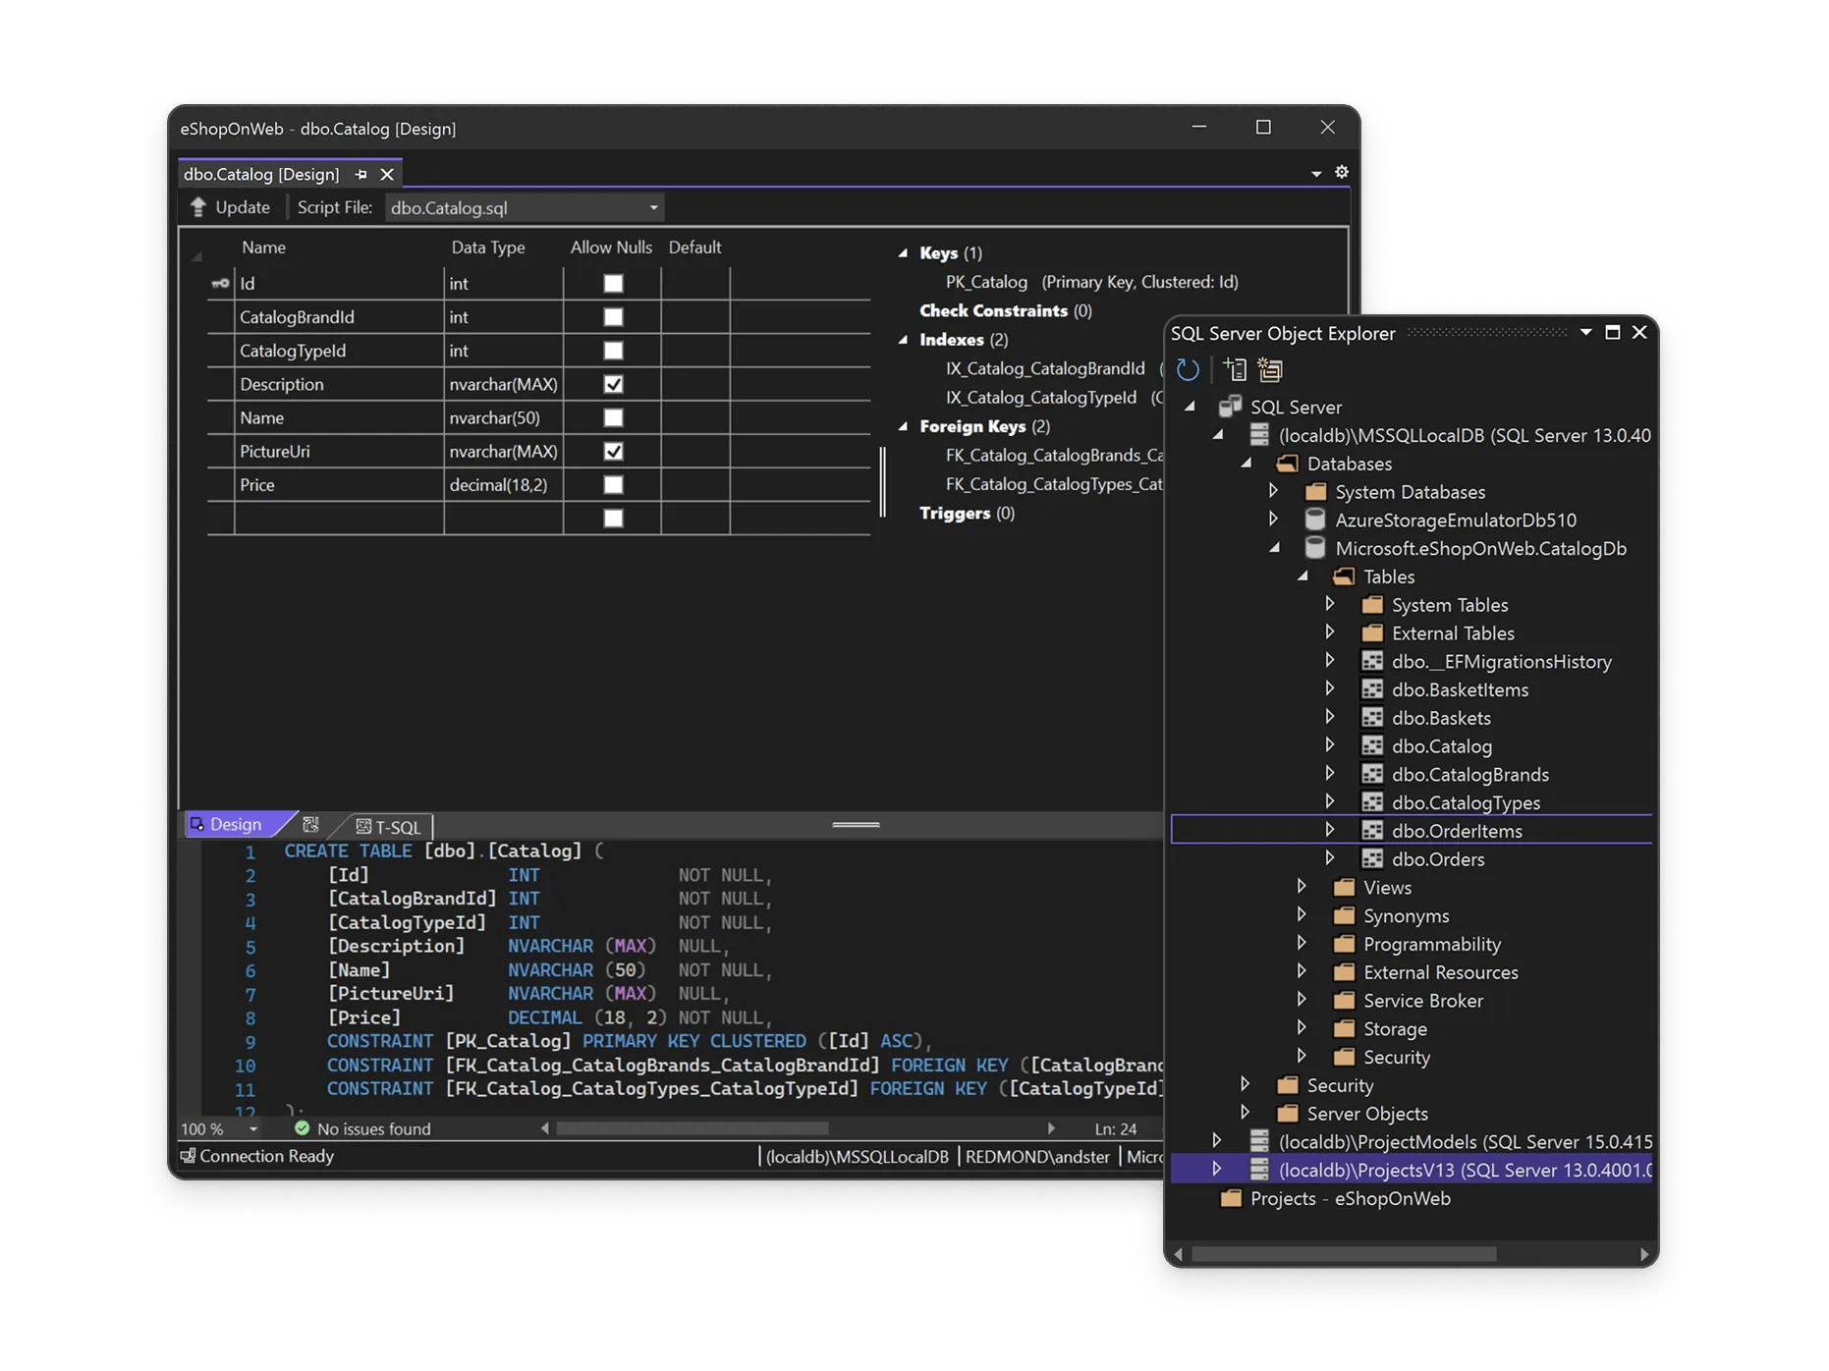This screenshot has height=1371, width=1829.
Task: Click the (localdb)\ProjectModels server icon
Action: [1259, 1142]
